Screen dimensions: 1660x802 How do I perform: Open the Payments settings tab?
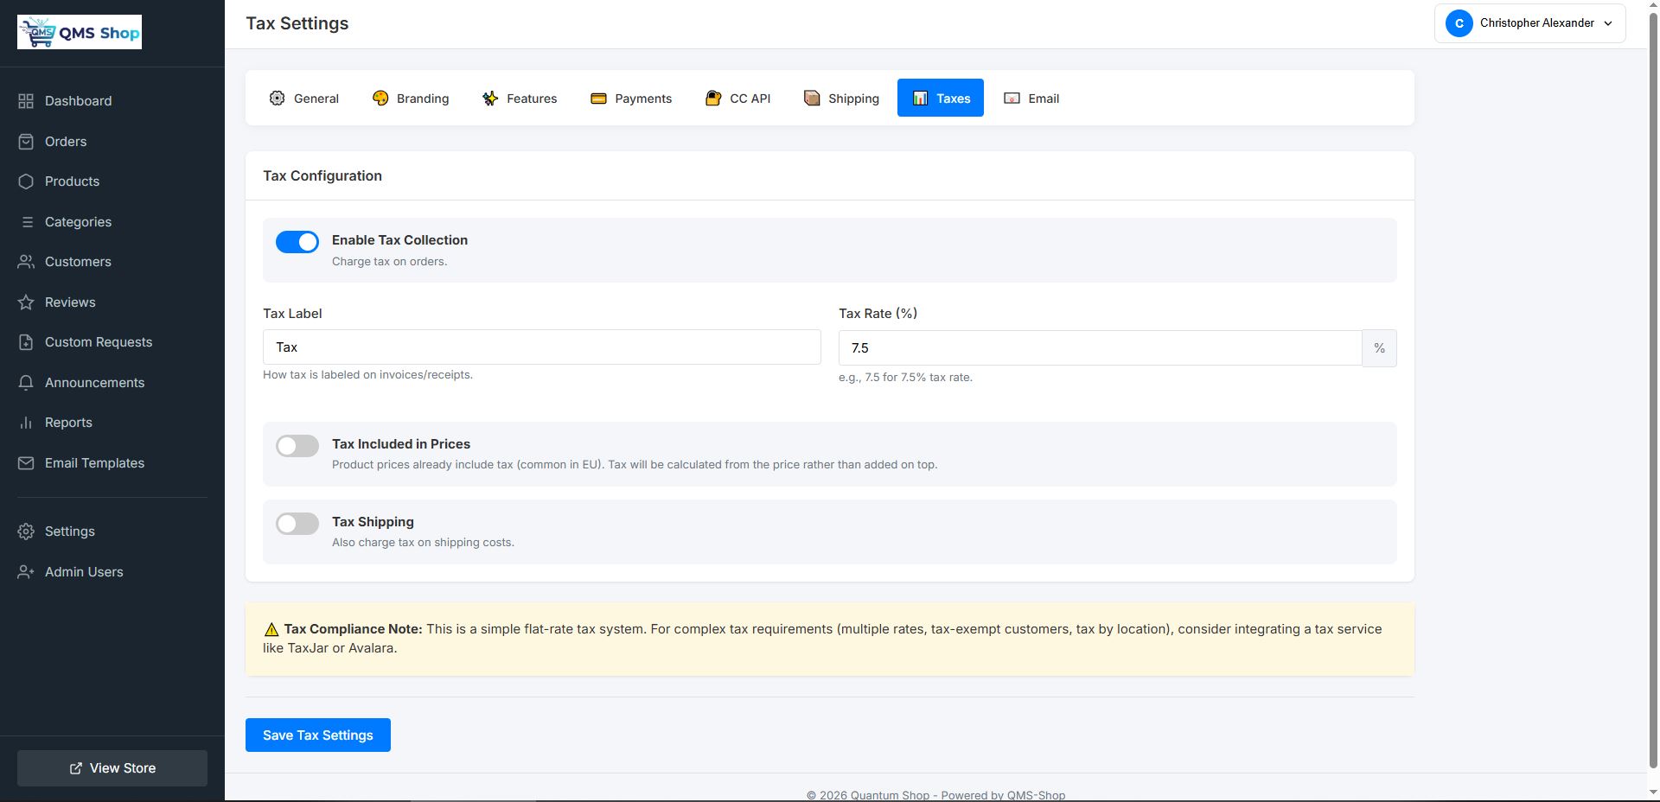coord(630,99)
